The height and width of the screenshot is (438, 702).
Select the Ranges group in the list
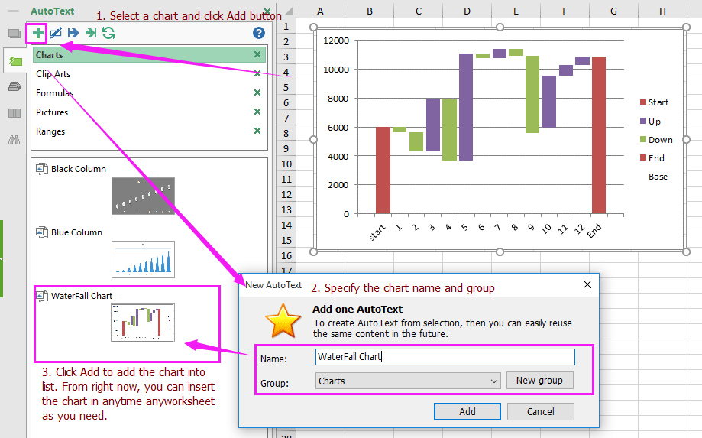(x=50, y=131)
